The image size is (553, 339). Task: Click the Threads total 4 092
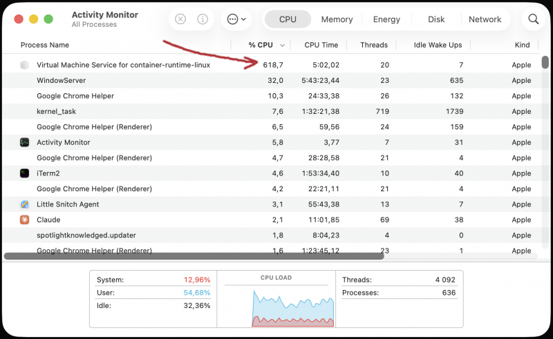(445, 280)
